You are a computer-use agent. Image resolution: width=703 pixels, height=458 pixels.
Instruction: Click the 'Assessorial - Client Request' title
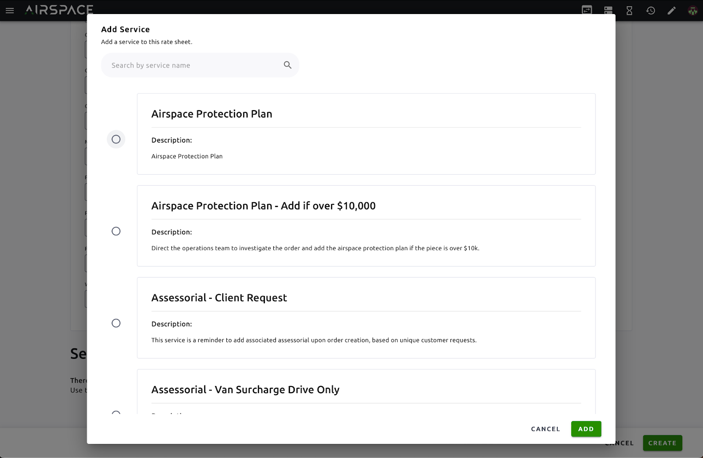click(x=219, y=298)
